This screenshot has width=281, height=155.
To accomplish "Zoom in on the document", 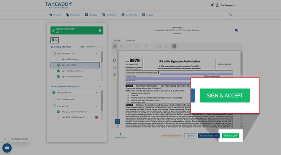I will pos(166,46).
